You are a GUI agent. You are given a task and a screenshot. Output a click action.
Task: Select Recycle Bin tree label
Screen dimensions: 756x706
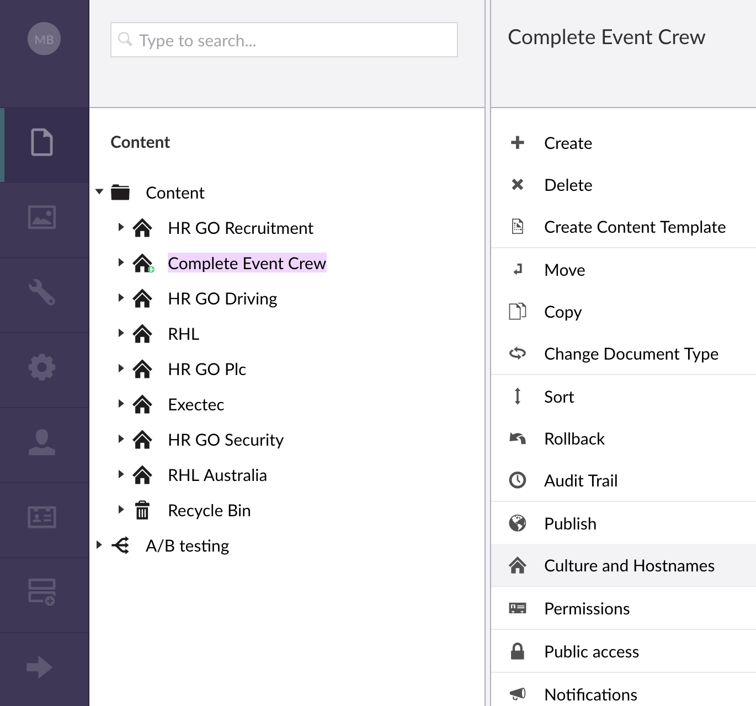[x=209, y=510]
